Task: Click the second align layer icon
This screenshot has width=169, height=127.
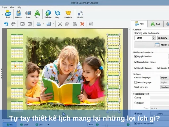Action: pos(49,24)
